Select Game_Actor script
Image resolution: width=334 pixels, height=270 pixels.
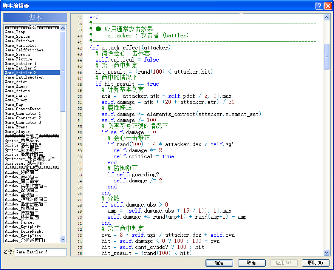pos(32,82)
